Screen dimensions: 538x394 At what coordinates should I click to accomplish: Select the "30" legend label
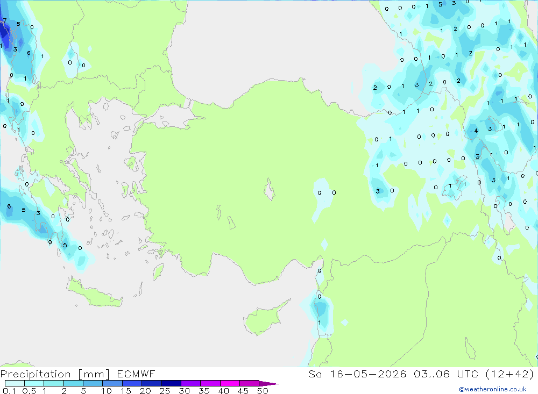pyautogui.click(x=184, y=391)
